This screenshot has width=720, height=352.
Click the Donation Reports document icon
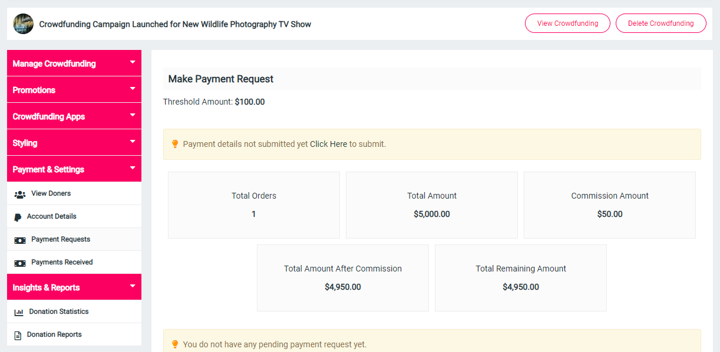coord(18,335)
